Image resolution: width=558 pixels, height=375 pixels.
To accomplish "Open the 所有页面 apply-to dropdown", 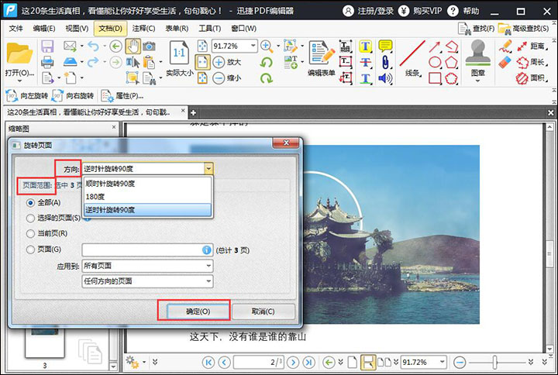I will click(147, 266).
